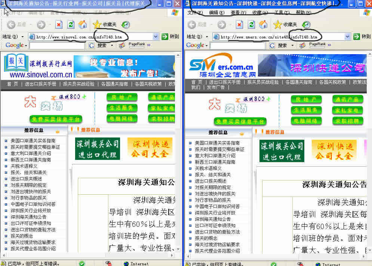Click vertical scrollbar of left page
The width and height of the screenshot is (372, 266).
pyautogui.click(x=178, y=152)
